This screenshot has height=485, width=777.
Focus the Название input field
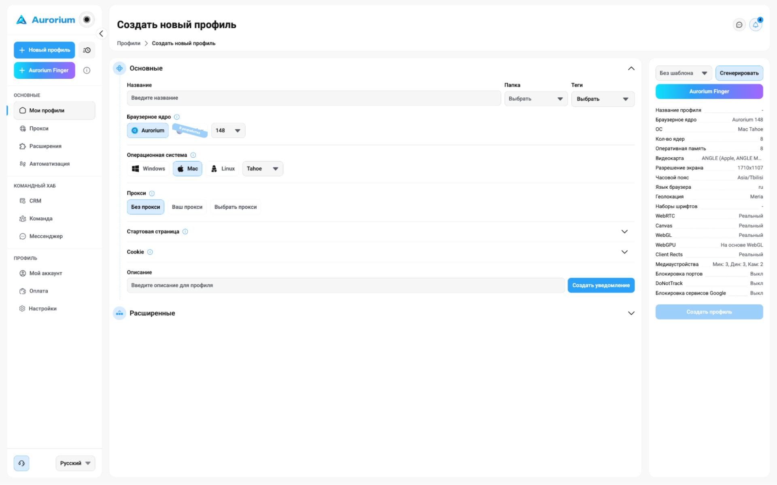314,98
